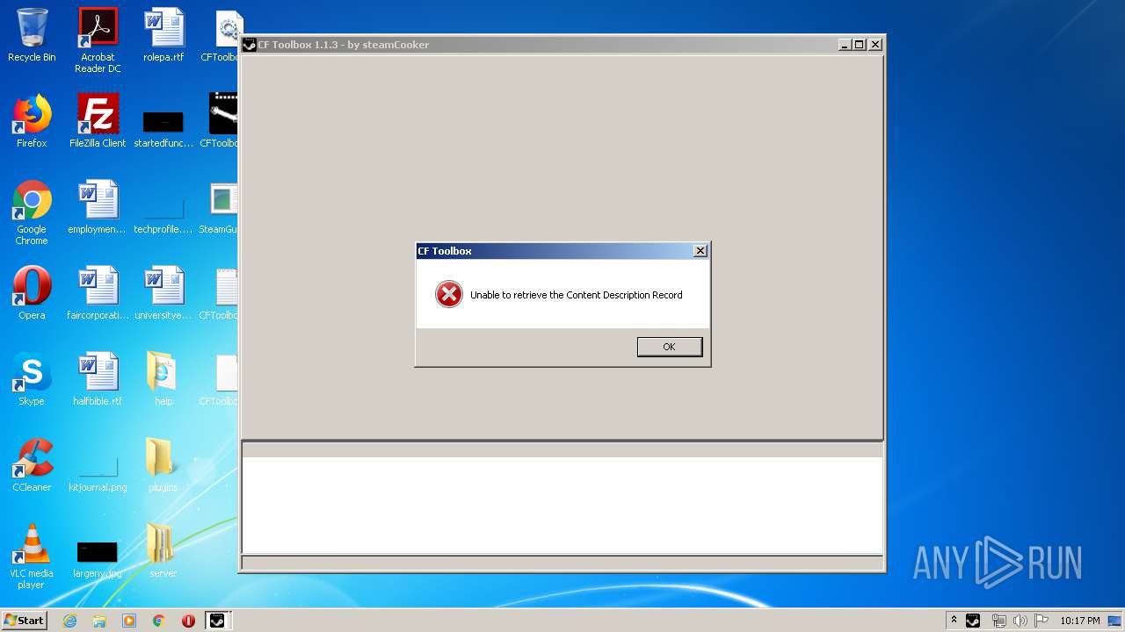The width and height of the screenshot is (1125, 632).
Task: Open Chrome from the taskbar
Action: pyautogui.click(x=159, y=621)
